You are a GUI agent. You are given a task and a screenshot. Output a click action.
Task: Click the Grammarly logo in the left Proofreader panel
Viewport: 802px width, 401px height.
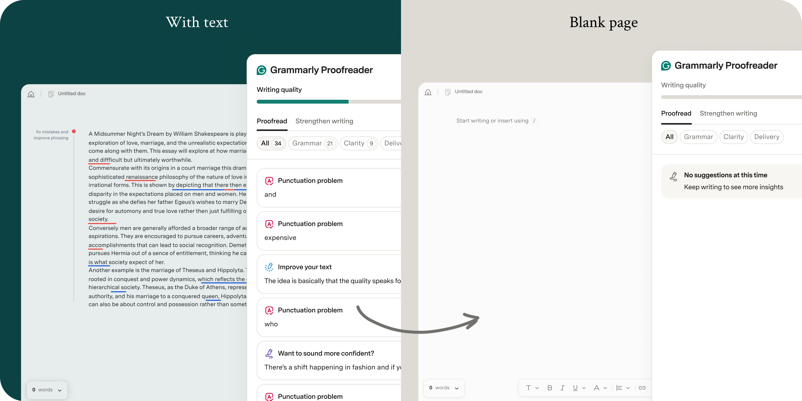pyautogui.click(x=261, y=70)
